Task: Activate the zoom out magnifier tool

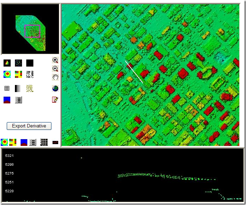Action: tap(55, 69)
